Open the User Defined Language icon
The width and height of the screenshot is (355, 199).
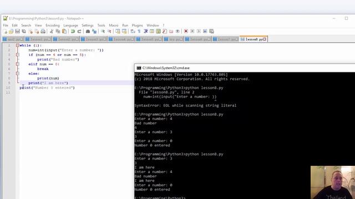tap(152, 32)
